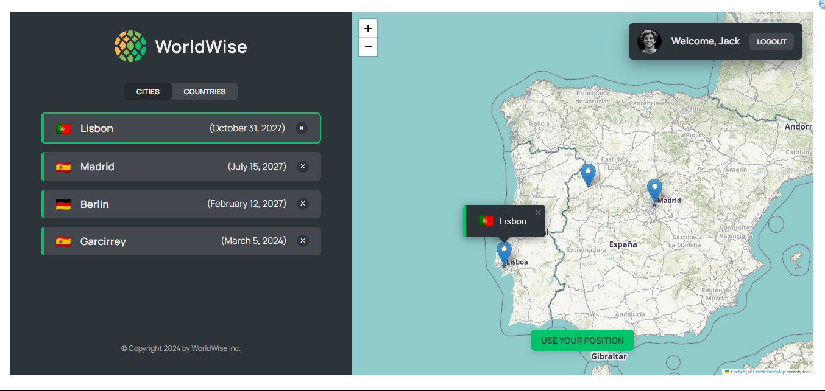Click the Germany flag in the Berlin row
Image resolution: width=825 pixels, height=391 pixels.
click(63, 204)
